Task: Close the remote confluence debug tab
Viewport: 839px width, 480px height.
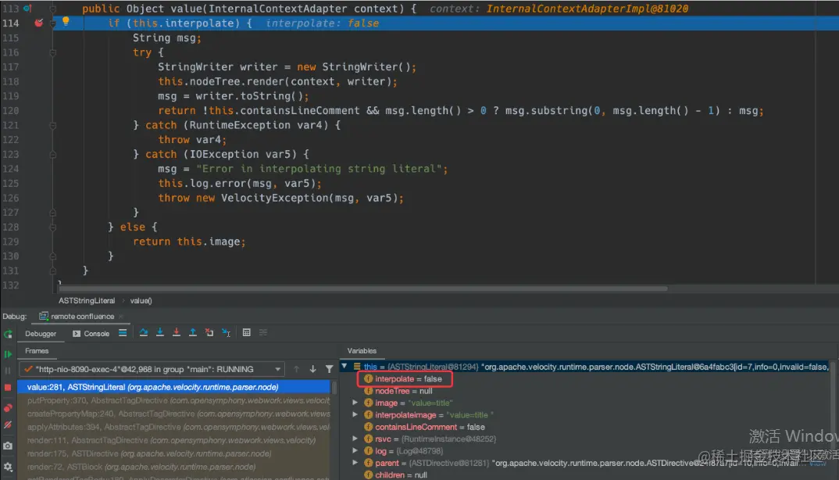Action: (121, 317)
